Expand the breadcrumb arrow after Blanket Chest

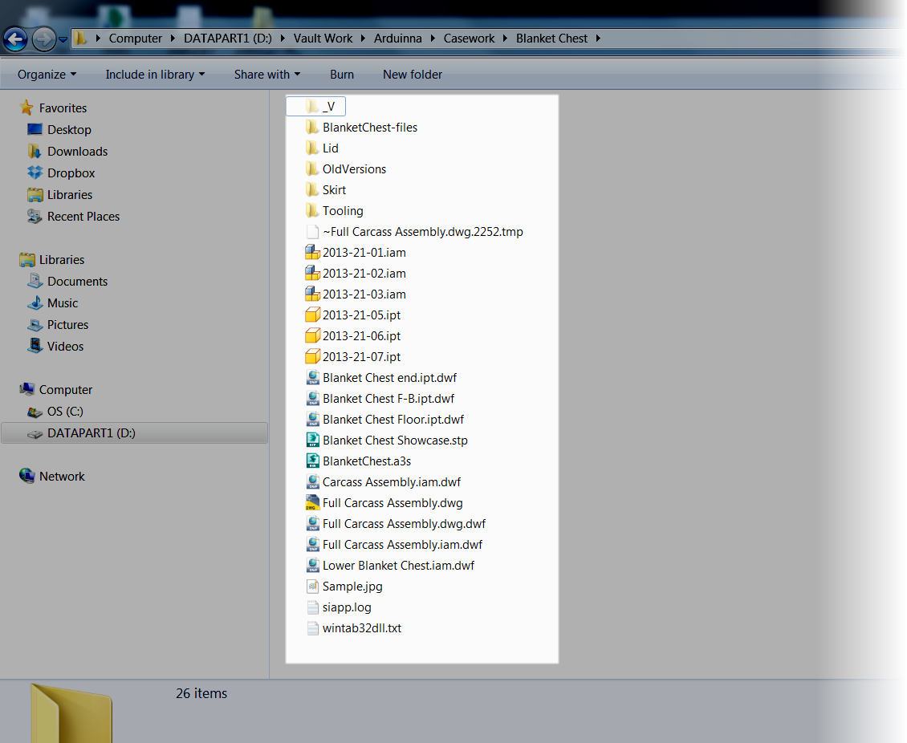[x=598, y=38]
